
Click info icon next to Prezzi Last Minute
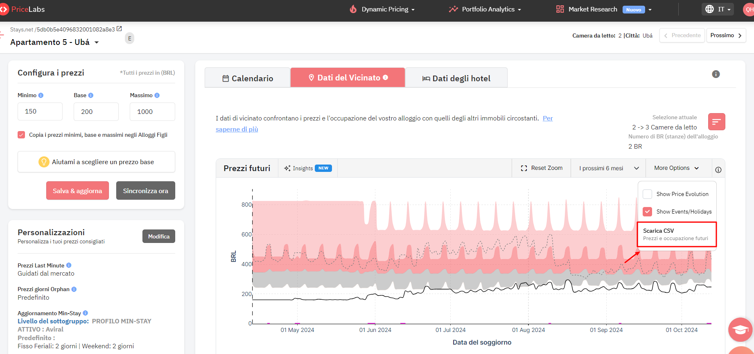[x=69, y=265]
